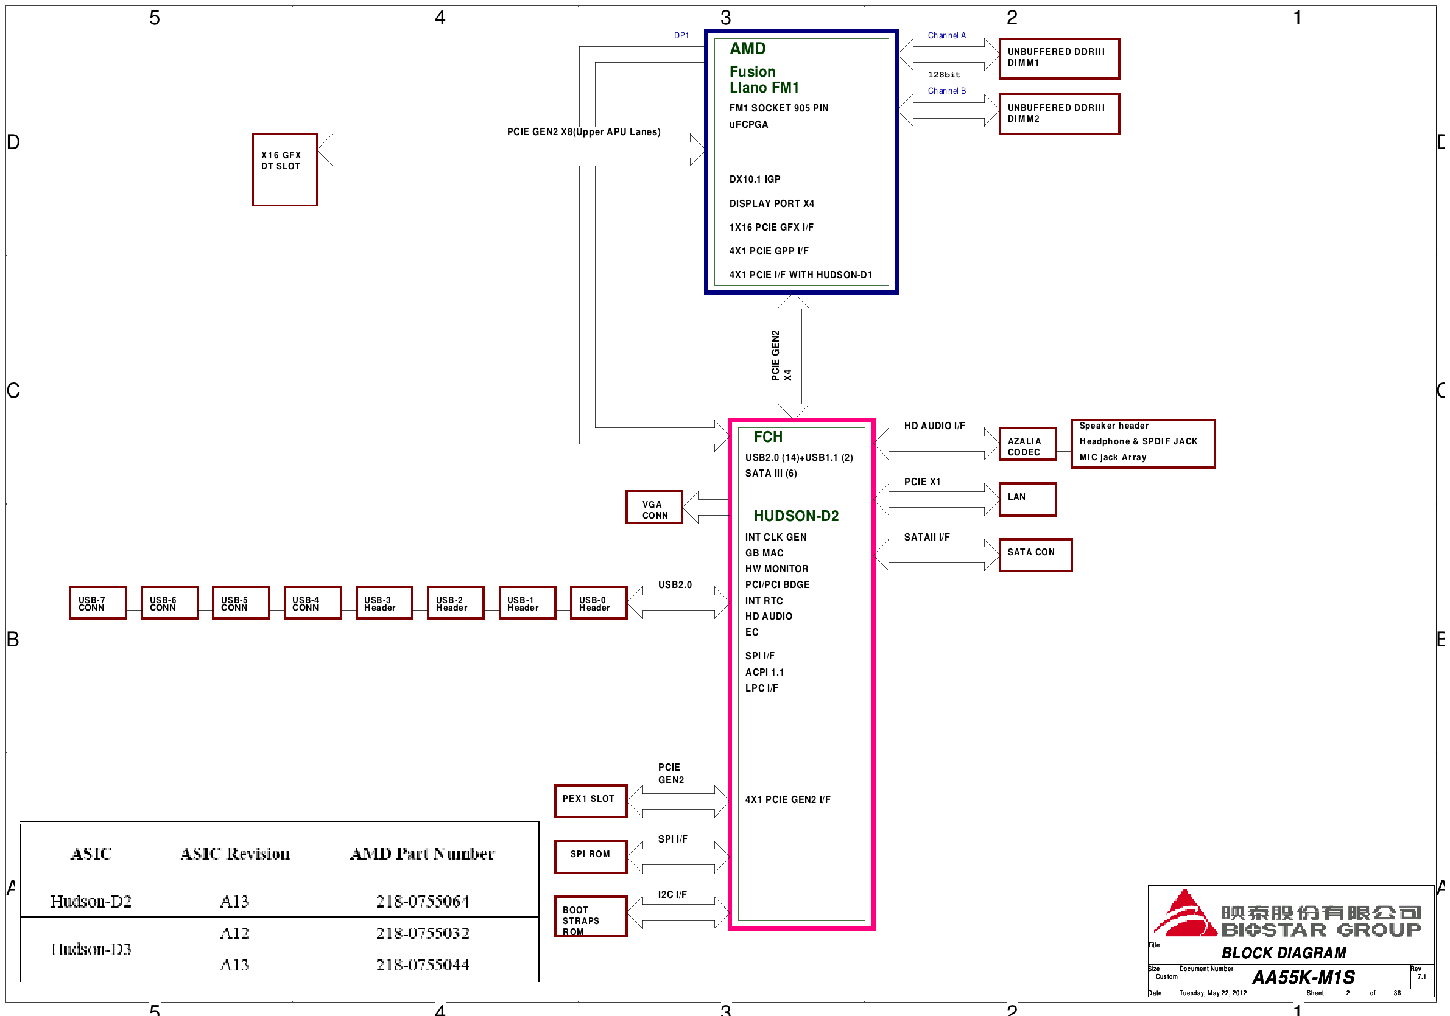This screenshot has width=1450, height=1016.
Task: Select the USB-5 CONN block
Action: (241, 603)
